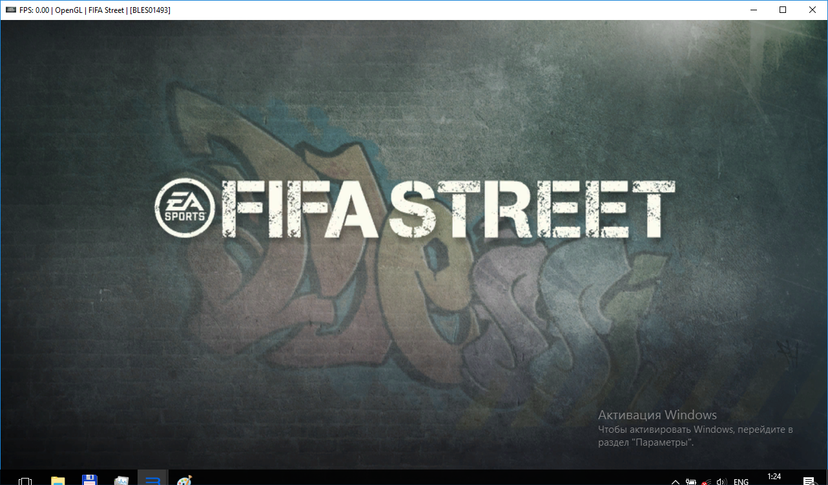Open the Paint palette app on the taskbar

185,480
